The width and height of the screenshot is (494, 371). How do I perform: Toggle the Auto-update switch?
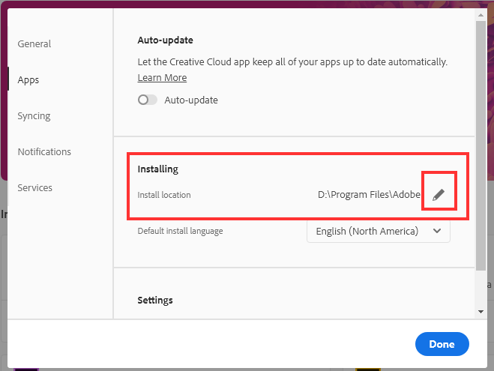[x=148, y=100]
